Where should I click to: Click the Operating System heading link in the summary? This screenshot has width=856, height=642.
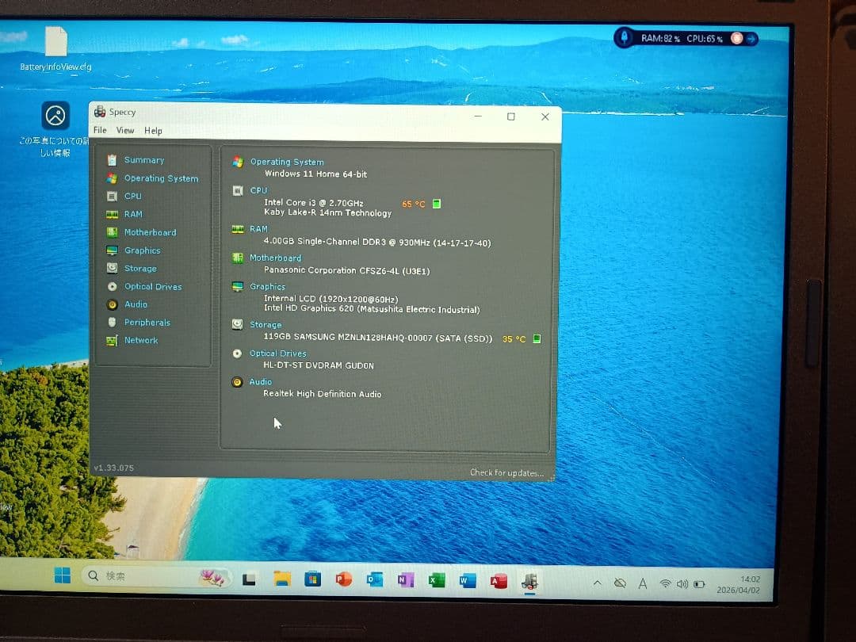tap(287, 162)
